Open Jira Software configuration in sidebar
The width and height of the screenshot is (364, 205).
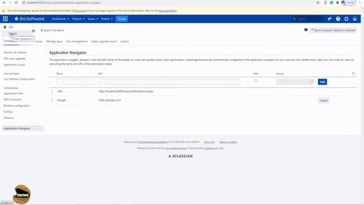(x=19, y=79)
